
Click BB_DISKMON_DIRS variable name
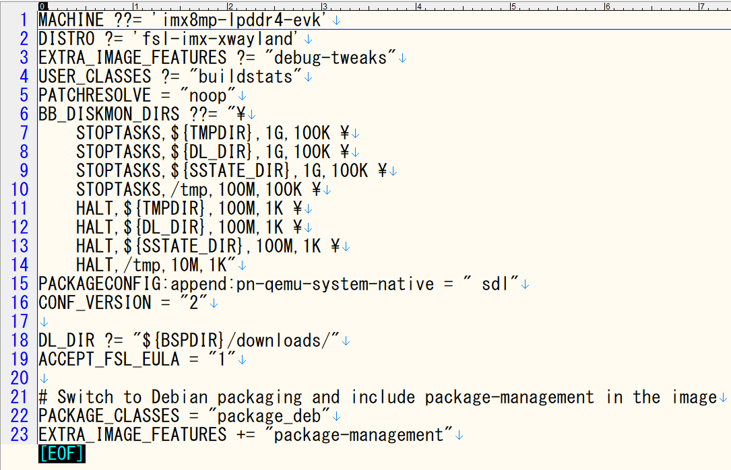tap(108, 114)
